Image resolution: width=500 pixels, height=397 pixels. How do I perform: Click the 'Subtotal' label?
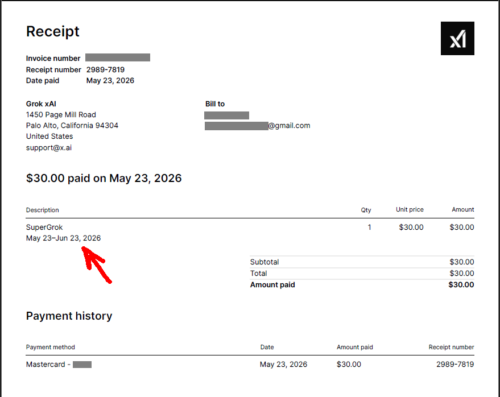click(x=265, y=262)
